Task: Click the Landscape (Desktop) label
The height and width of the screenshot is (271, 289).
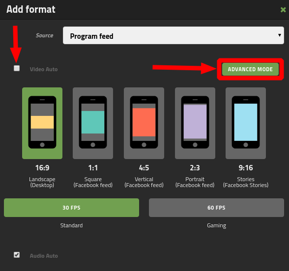Action: coord(42,182)
